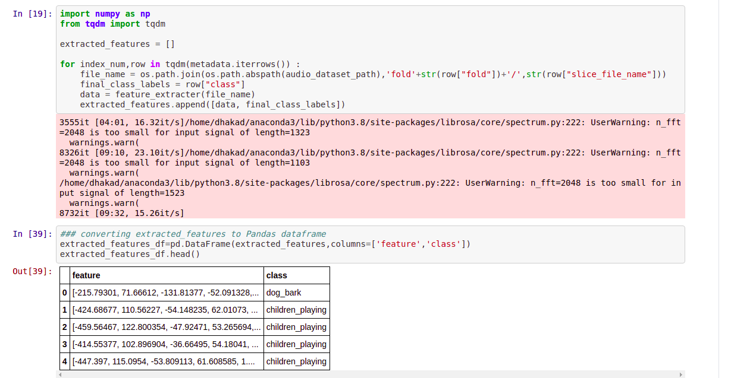Click row index 4 in the dataframe
The height and width of the screenshot is (378, 731).
coord(64,361)
